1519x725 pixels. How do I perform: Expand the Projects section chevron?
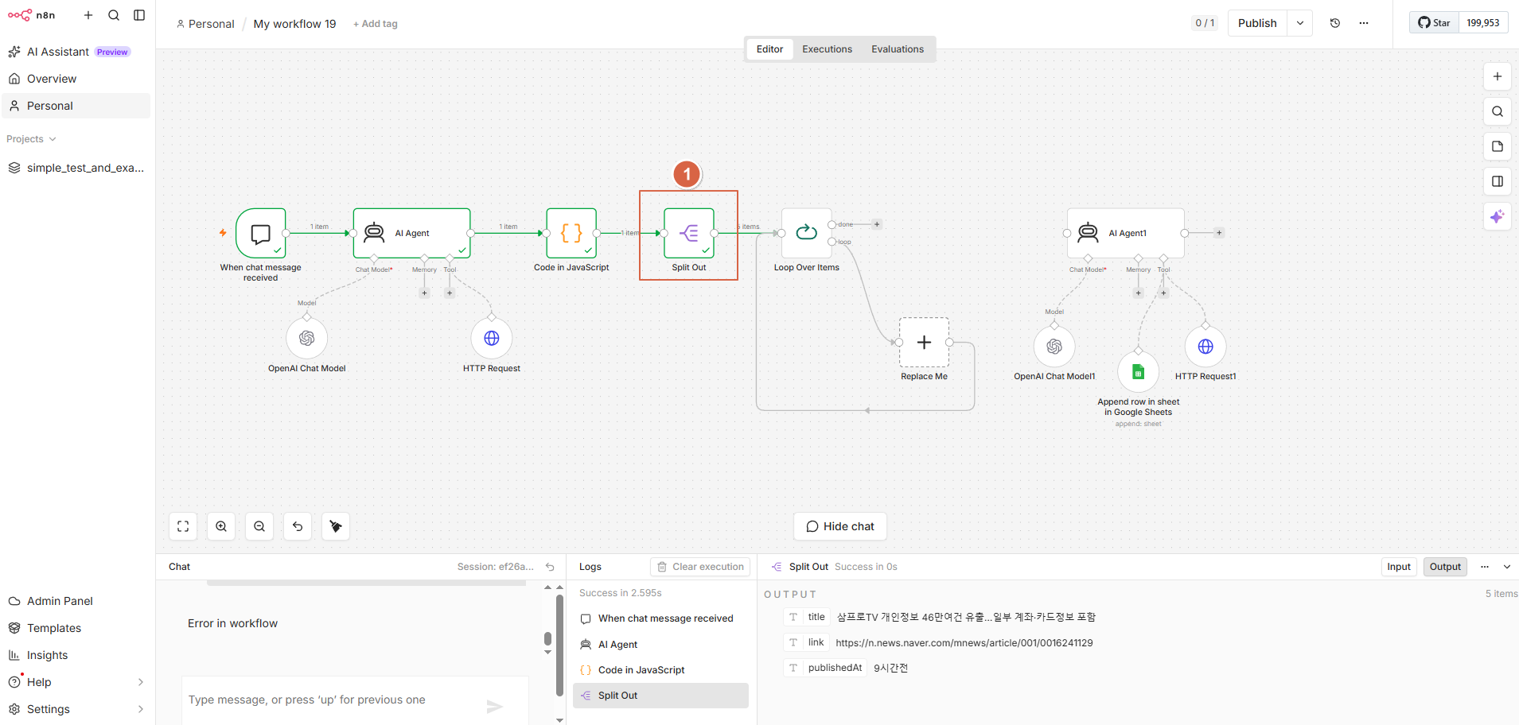[x=53, y=139]
